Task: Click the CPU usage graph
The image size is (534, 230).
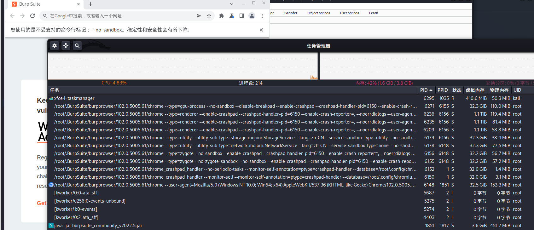Action: [x=183, y=66]
